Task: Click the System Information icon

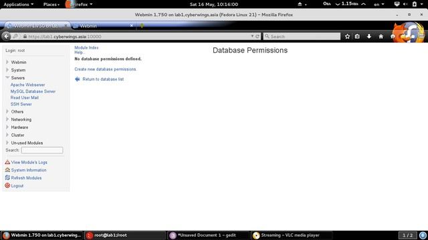Action: click(x=7, y=170)
